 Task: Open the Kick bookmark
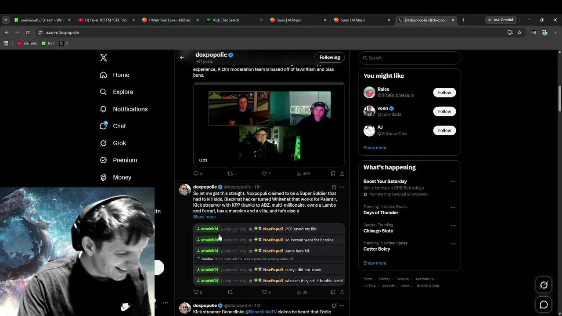click(48, 43)
